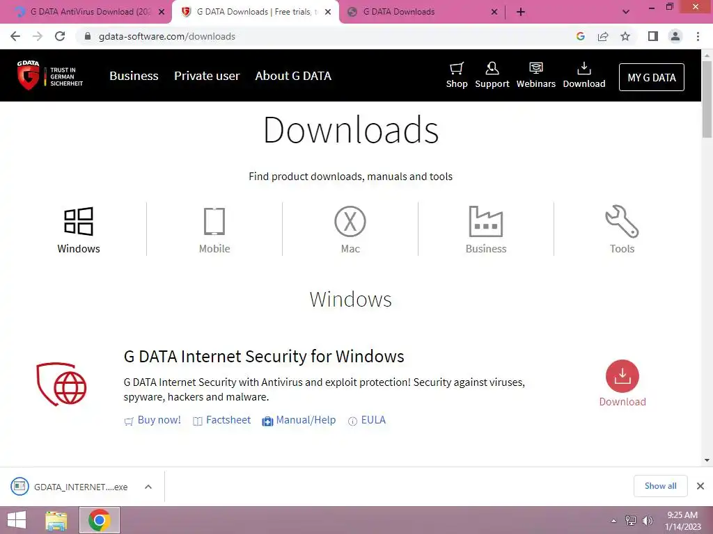
Task: Close the G DATA AntiVirus Download tab
Action: [x=162, y=12]
